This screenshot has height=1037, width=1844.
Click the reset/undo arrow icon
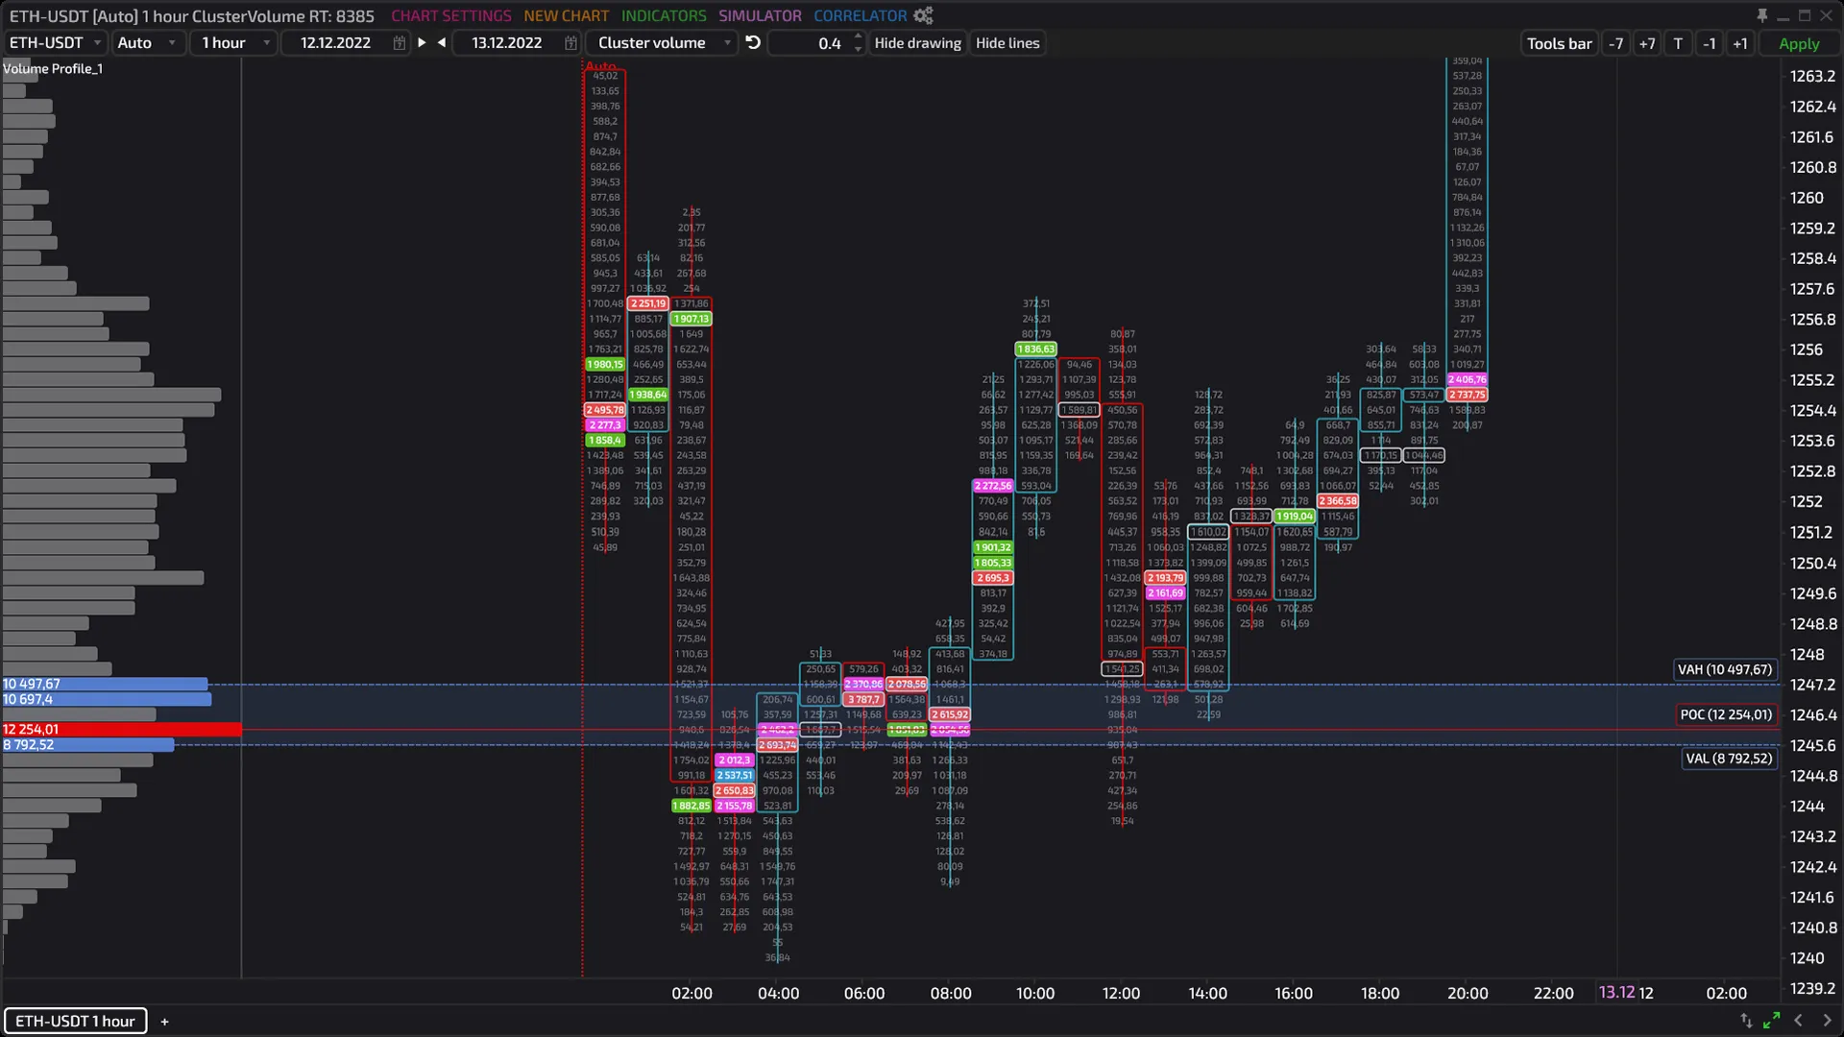click(753, 42)
